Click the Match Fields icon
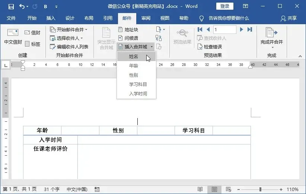 coord(159,38)
